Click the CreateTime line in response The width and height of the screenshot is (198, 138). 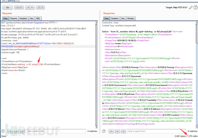click(127, 41)
